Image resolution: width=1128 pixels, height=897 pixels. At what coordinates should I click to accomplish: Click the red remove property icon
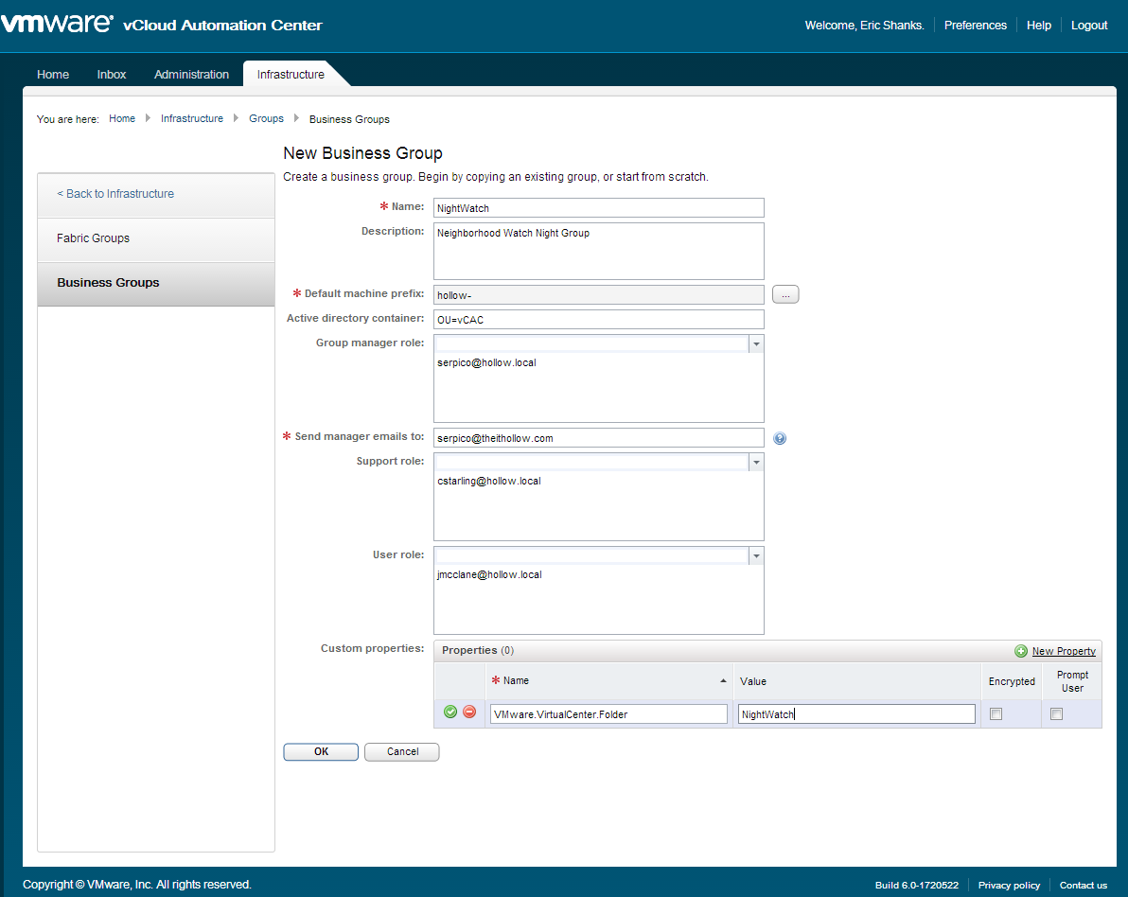469,712
